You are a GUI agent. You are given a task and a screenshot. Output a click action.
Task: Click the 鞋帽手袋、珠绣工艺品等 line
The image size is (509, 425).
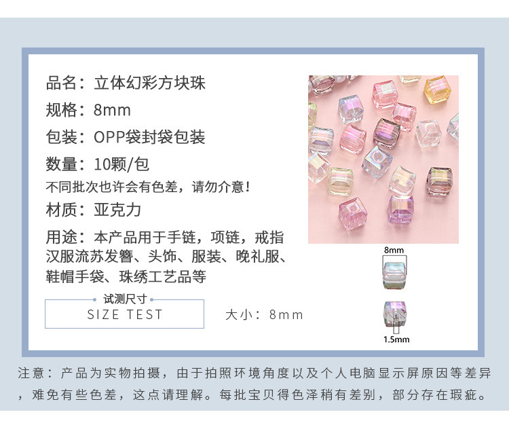pyautogui.click(x=126, y=276)
